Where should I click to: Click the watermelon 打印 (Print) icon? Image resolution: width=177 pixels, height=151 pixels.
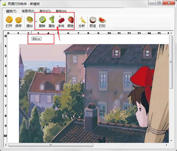coord(102,21)
